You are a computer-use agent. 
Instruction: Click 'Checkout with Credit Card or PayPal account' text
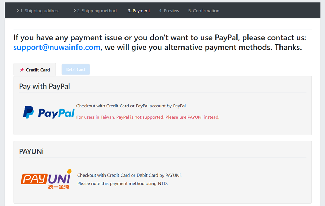coord(132,106)
